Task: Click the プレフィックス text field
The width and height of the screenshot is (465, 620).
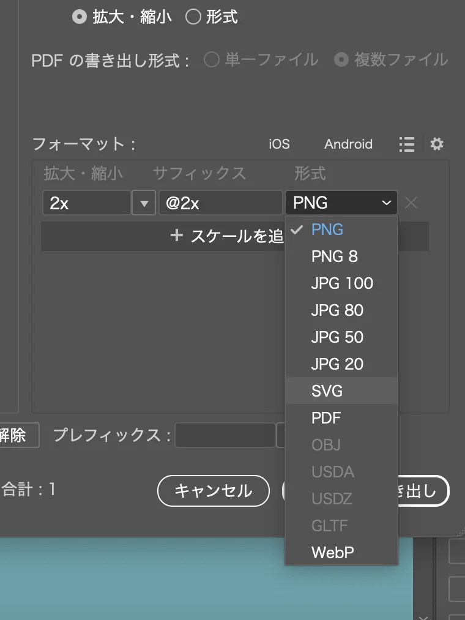Action: [225, 435]
